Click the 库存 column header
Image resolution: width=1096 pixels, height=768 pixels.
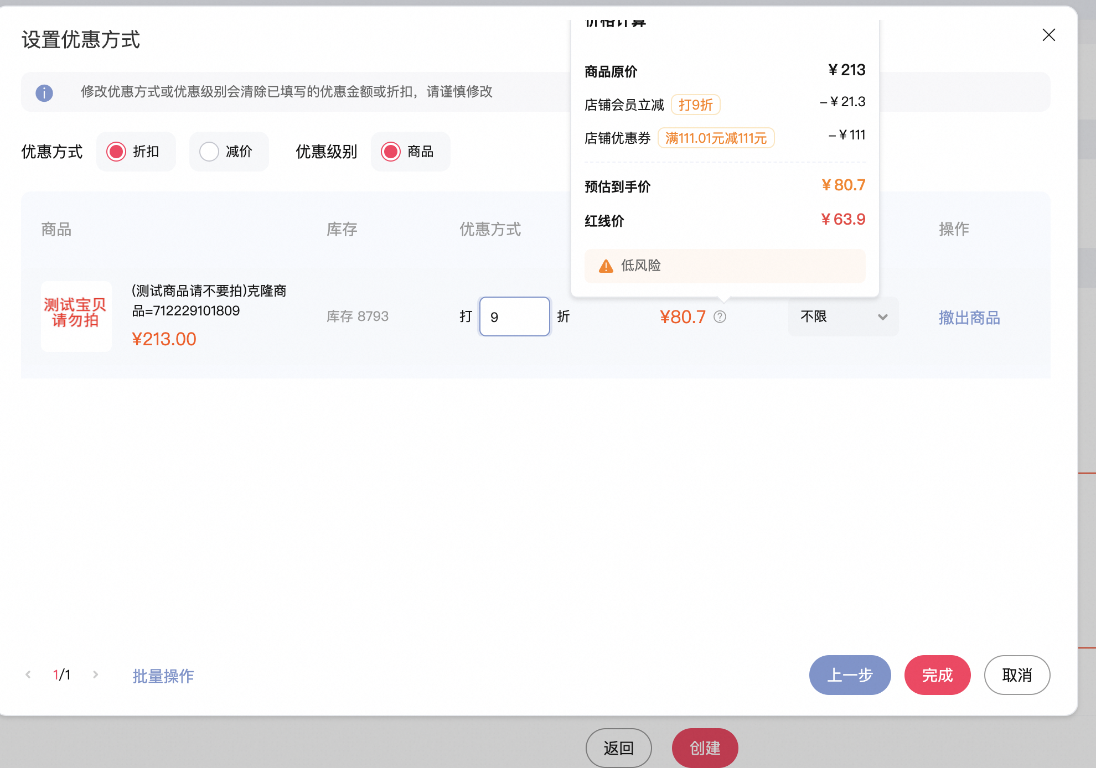342,229
